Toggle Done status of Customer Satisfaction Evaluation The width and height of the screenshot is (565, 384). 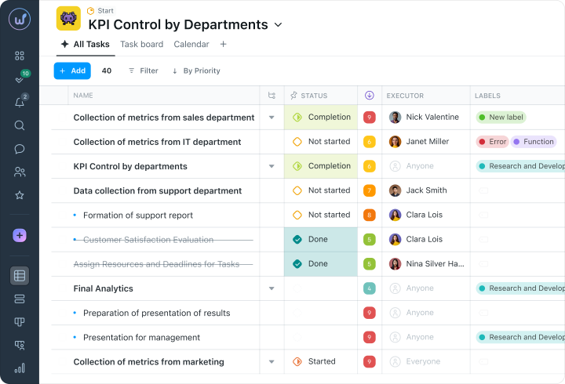pos(297,240)
